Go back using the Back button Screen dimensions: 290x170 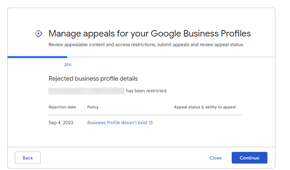coord(28,158)
